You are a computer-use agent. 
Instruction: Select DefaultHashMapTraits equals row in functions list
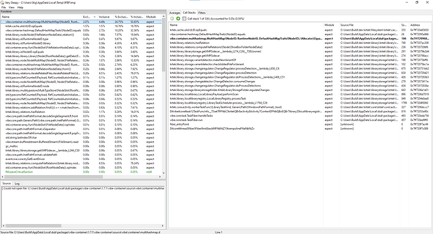[x=81, y=30]
